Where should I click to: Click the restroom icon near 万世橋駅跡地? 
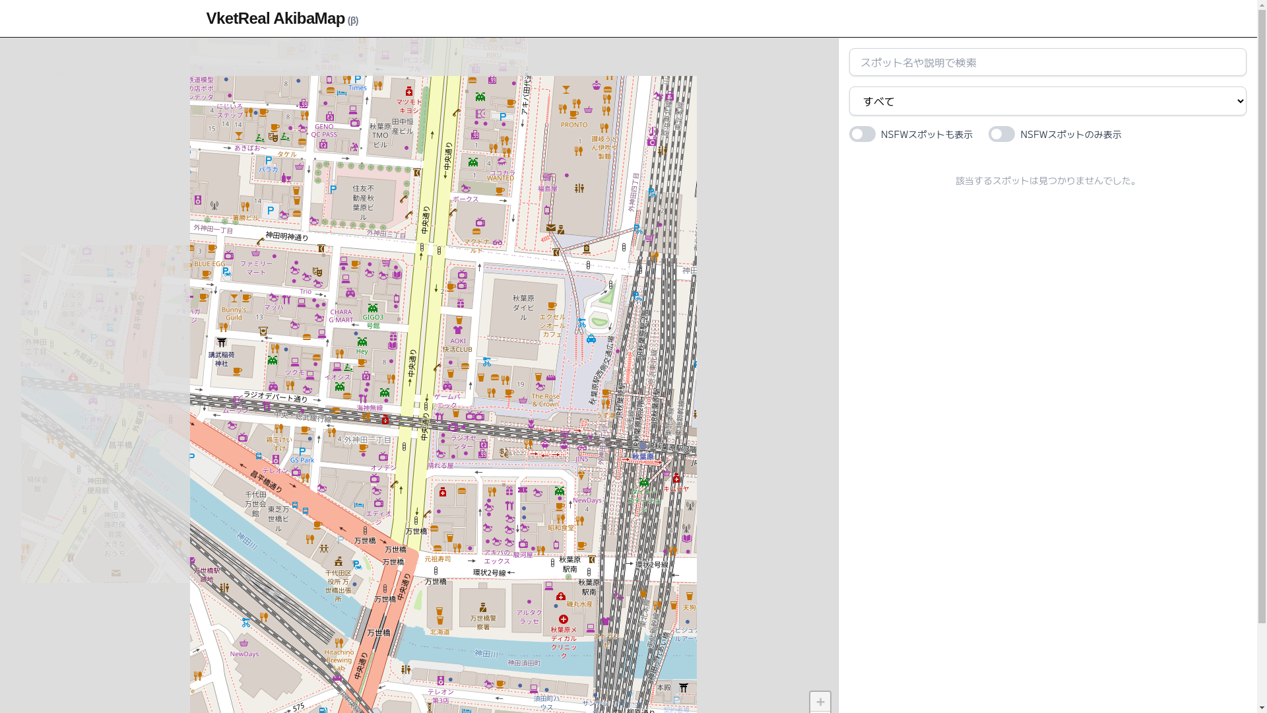pos(224,587)
